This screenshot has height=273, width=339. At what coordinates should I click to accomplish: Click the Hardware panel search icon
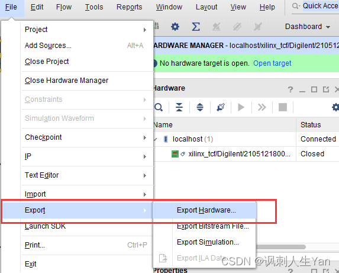[159, 107]
